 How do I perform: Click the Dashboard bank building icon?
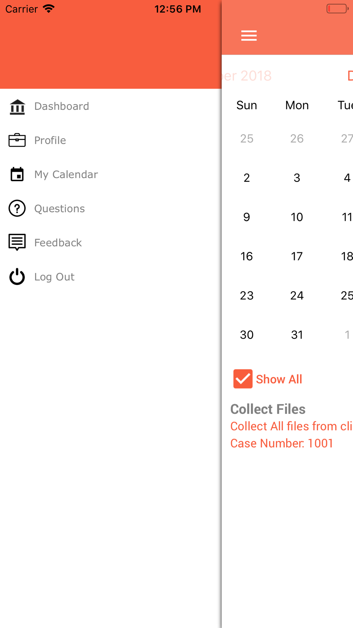17,107
